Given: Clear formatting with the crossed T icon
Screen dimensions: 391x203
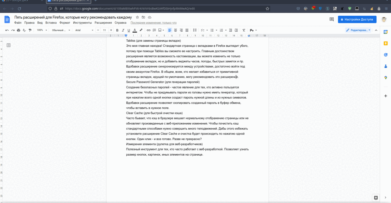Looking at the screenshot, I should [x=244, y=30].
